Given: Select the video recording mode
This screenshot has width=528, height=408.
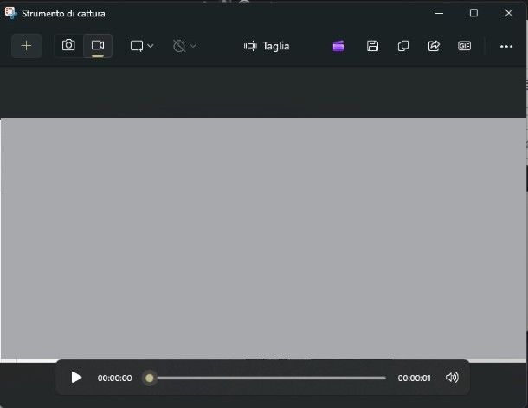Looking at the screenshot, I should point(98,45).
